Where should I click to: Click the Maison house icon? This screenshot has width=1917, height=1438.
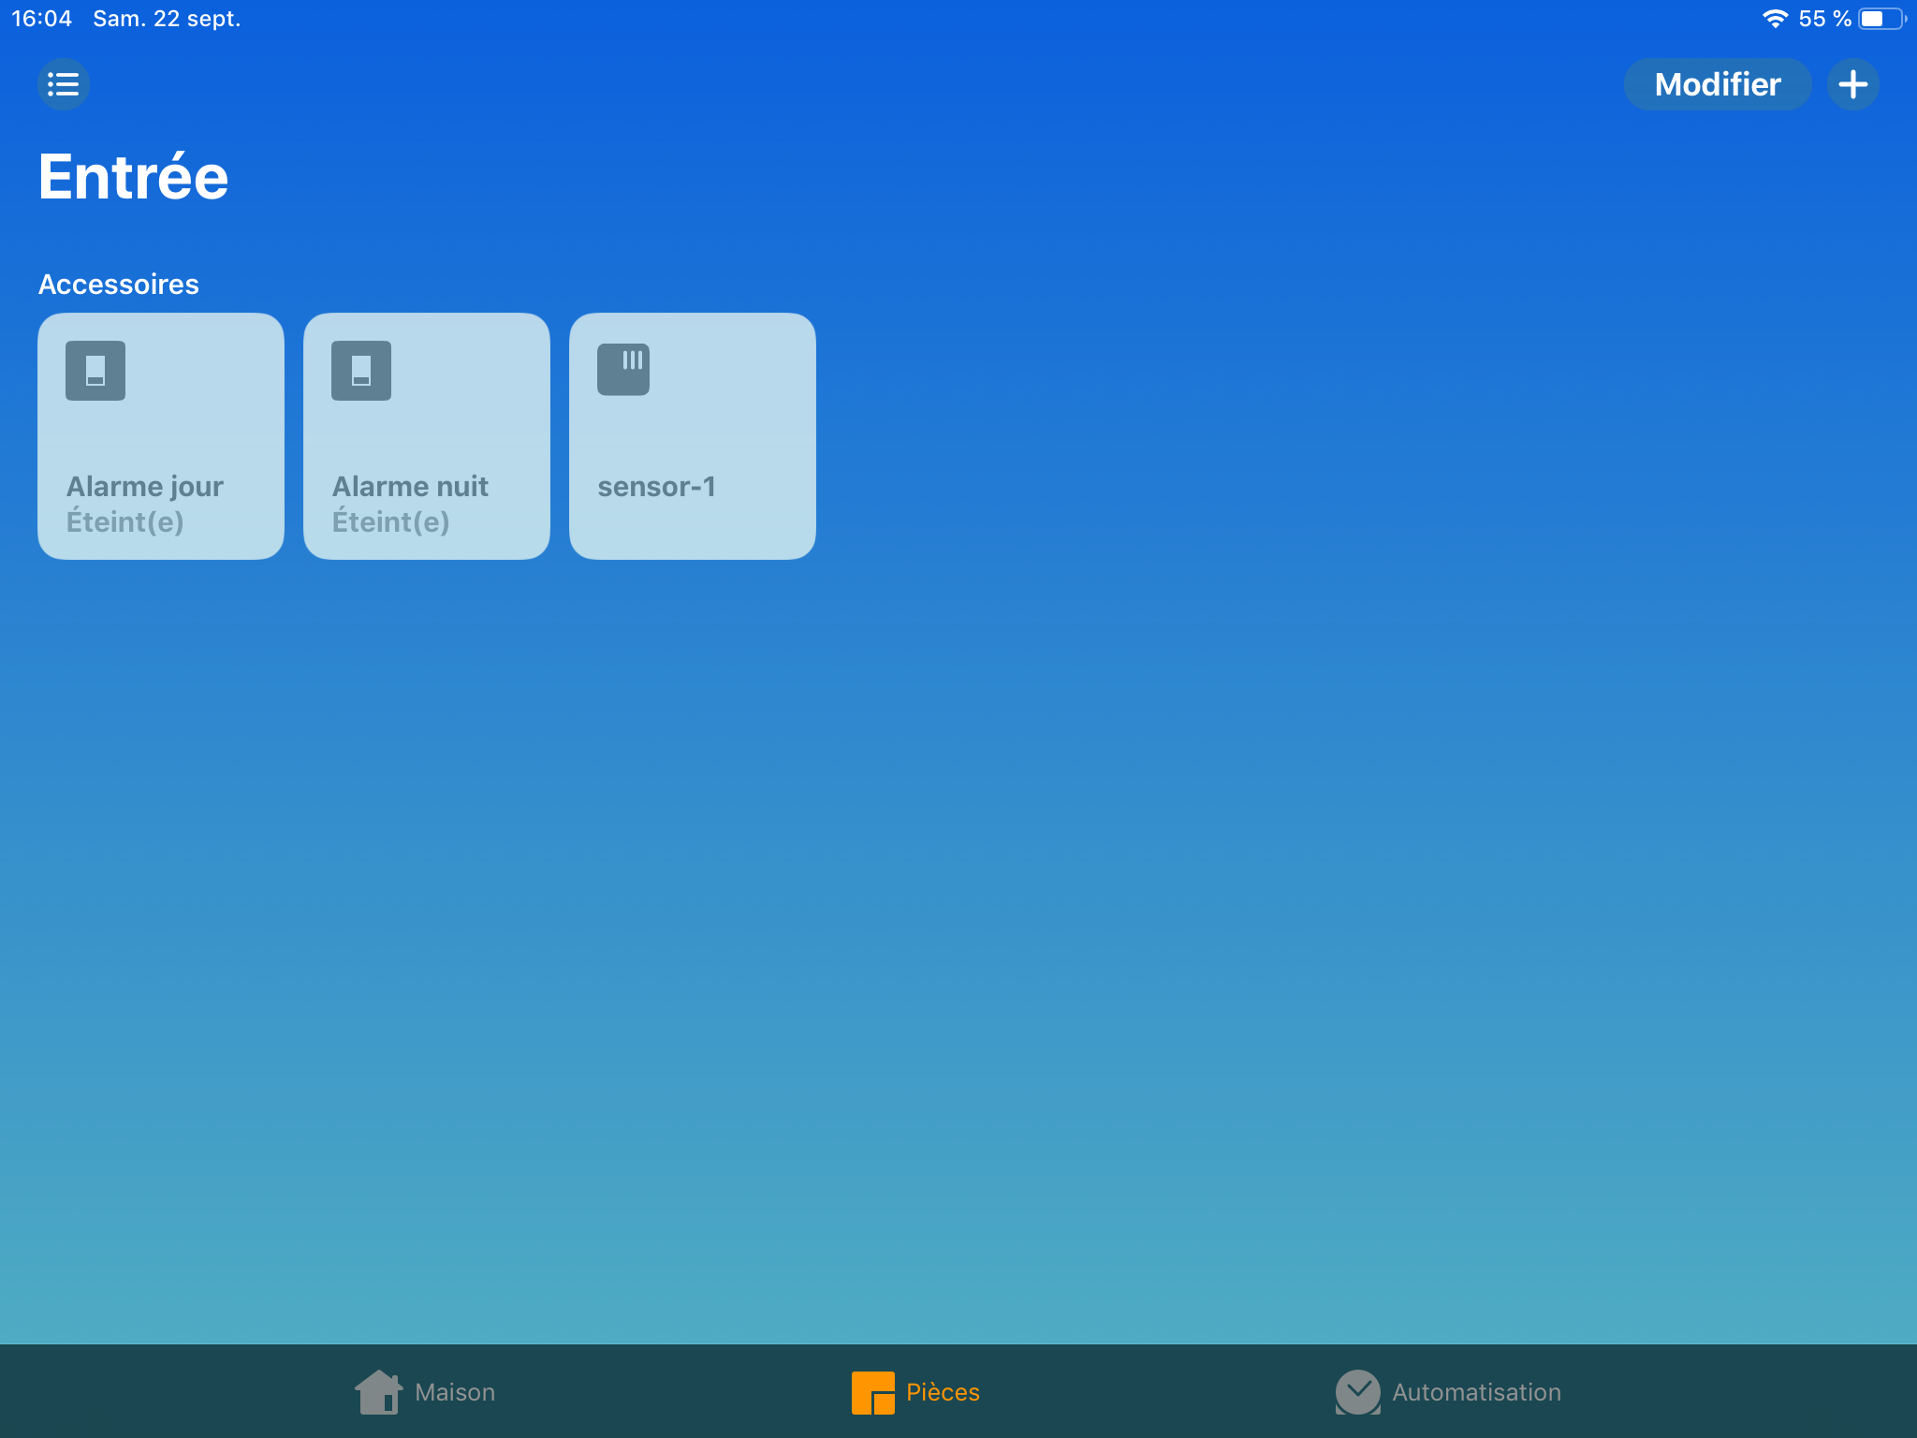[x=378, y=1392]
